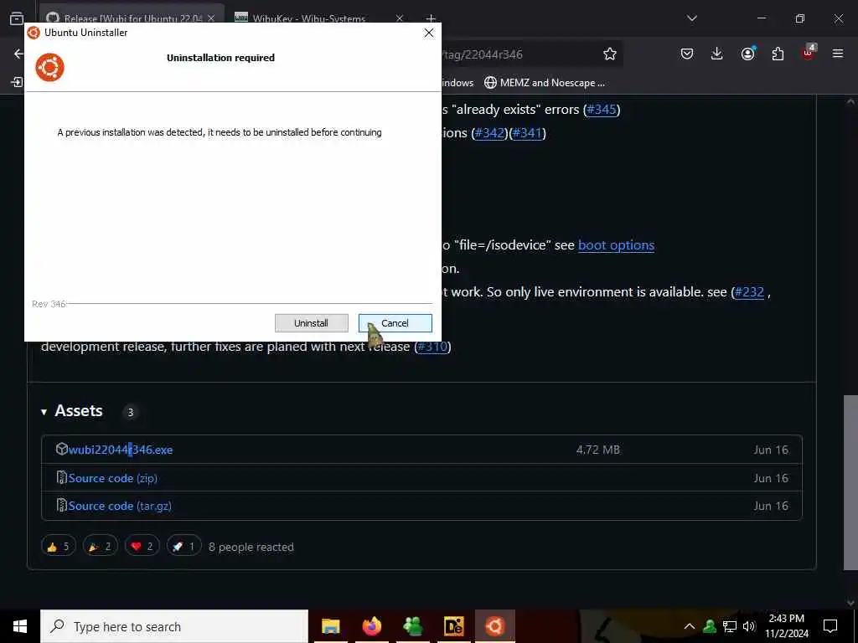Open File Explorer from the taskbar
Viewport: 858px width, 643px height.
[x=330, y=626]
